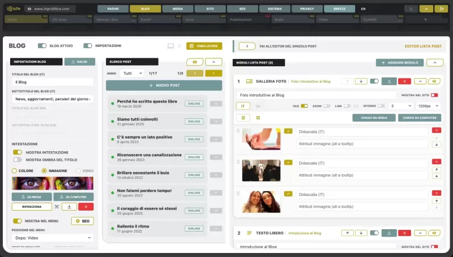The height and width of the screenshot is (257, 453).
Task: Select the Immagine radio option
Action: 44,170
